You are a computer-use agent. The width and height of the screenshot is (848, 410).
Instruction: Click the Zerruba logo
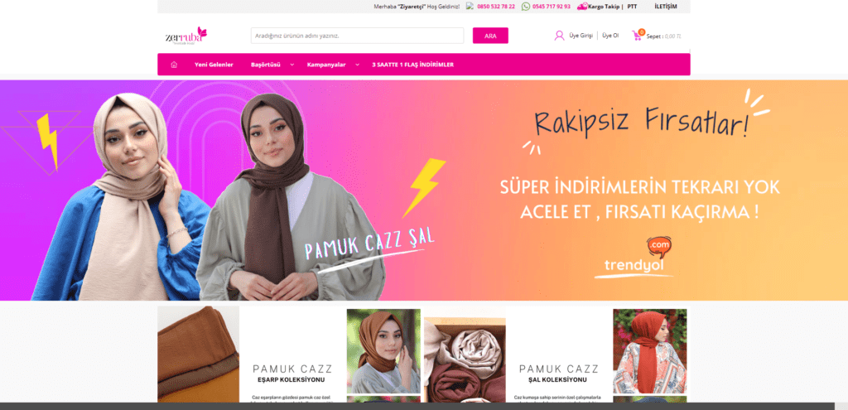tap(186, 36)
